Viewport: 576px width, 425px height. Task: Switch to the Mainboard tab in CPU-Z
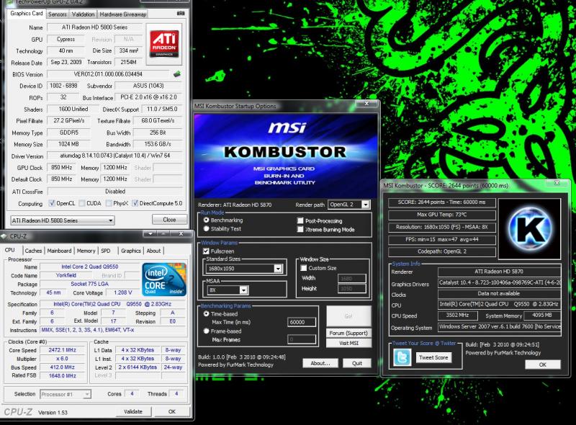pyautogui.click(x=59, y=251)
